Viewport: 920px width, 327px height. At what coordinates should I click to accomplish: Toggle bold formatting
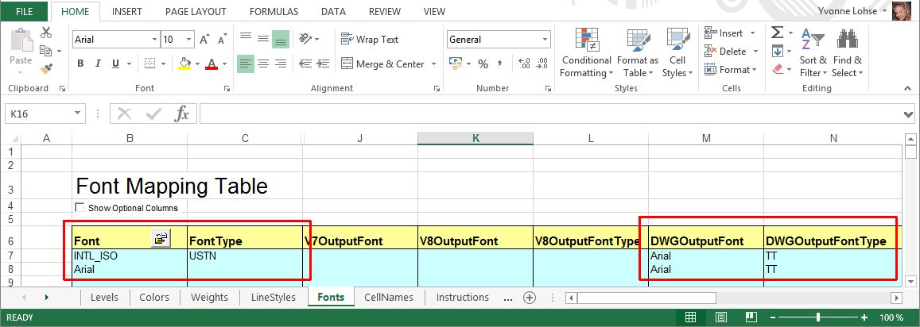click(x=80, y=63)
